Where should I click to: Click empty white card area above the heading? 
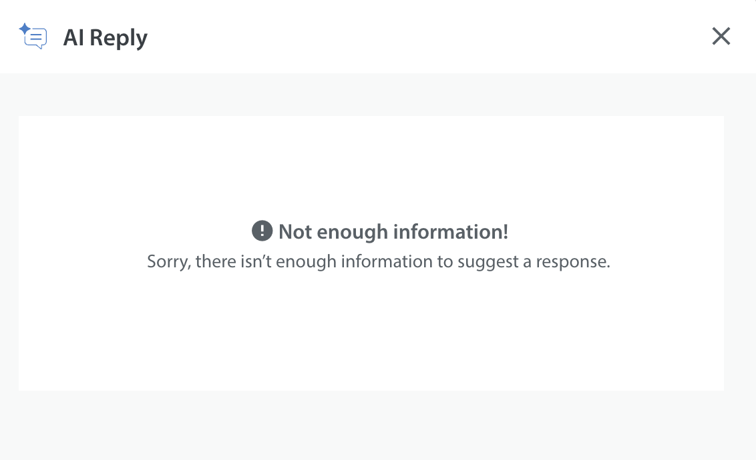[x=371, y=167]
